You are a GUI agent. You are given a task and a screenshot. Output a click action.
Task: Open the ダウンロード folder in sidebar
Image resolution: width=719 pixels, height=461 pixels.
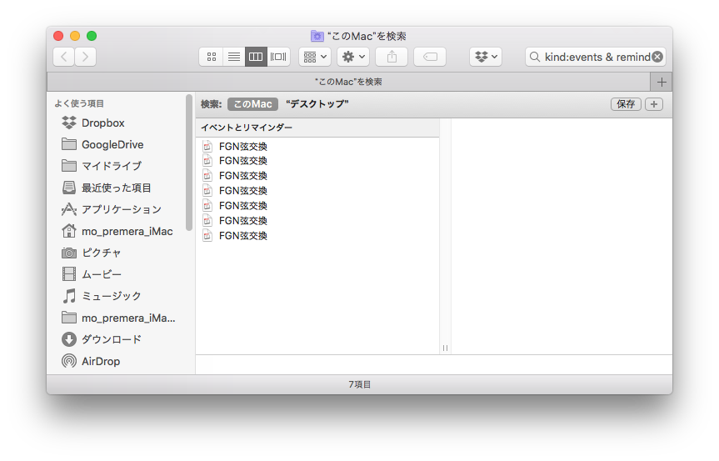[x=111, y=339]
